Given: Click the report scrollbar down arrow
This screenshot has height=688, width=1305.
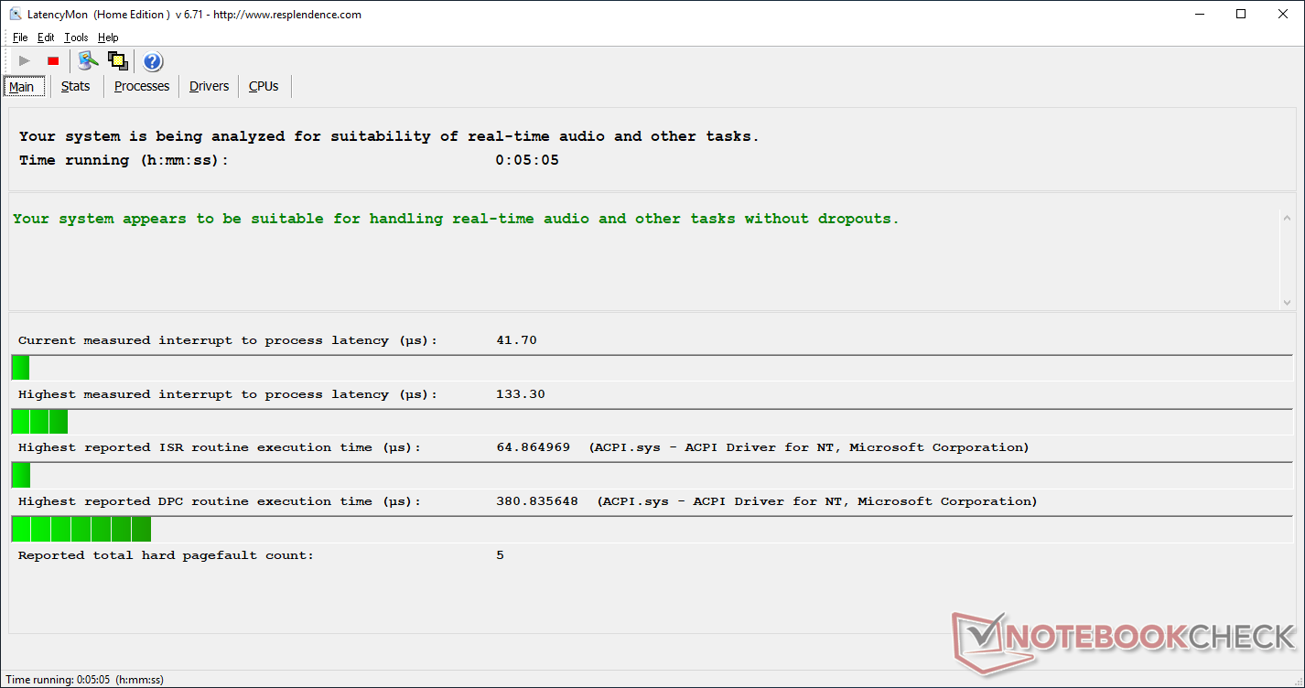Looking at the screenshot, I should pos(1287,302).
